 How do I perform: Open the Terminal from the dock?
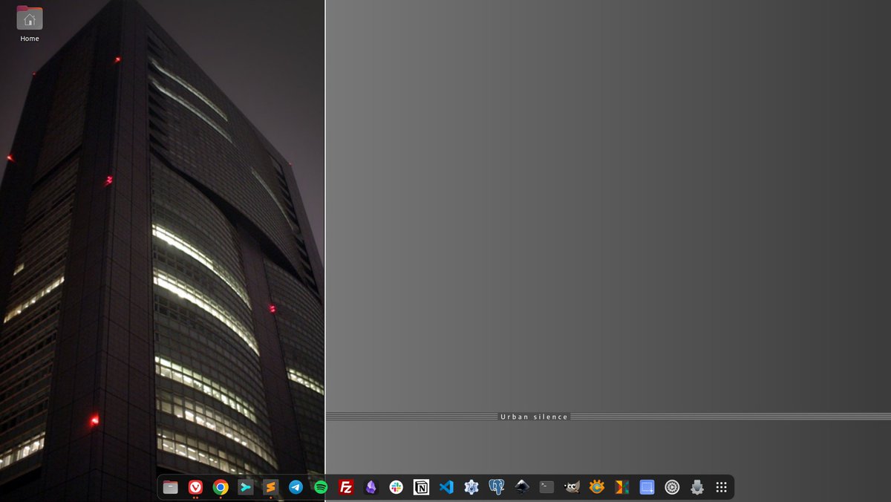(546, 487)
